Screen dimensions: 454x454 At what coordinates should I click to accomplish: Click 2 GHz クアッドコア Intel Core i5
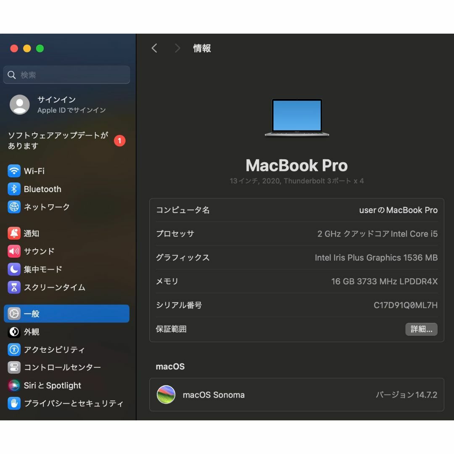click(377, 234)
